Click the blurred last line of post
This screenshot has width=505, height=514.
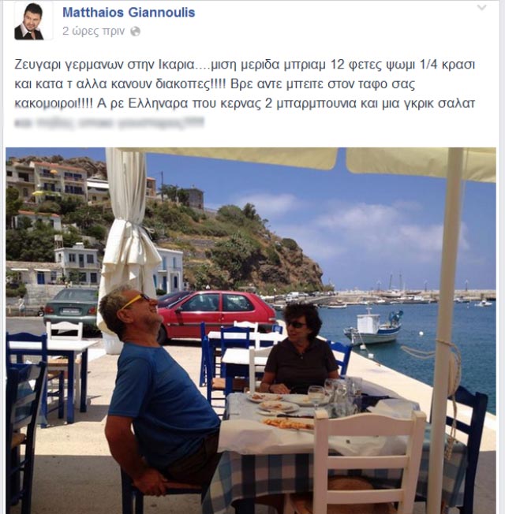coord(109,123)
